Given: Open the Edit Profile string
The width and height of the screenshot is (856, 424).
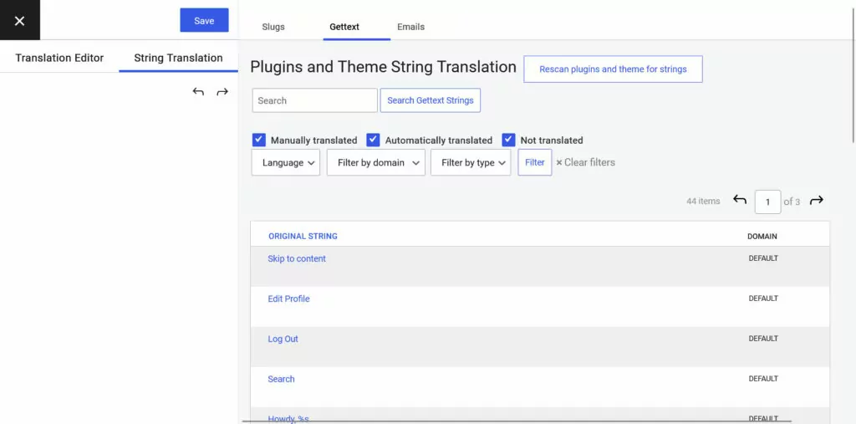Looking at the screenshot, I should pos(288,299).
